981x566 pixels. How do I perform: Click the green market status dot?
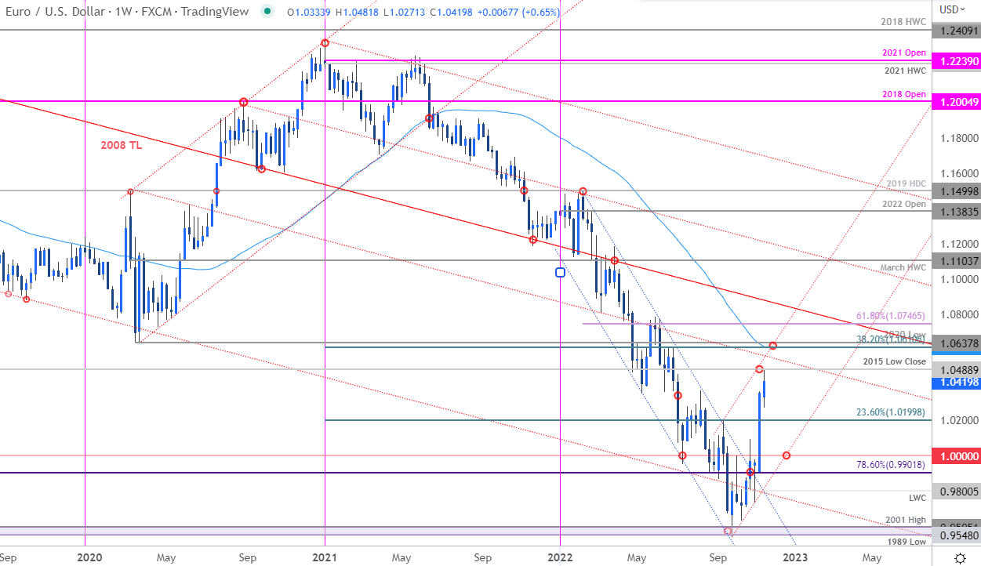(x=270, y=11)
